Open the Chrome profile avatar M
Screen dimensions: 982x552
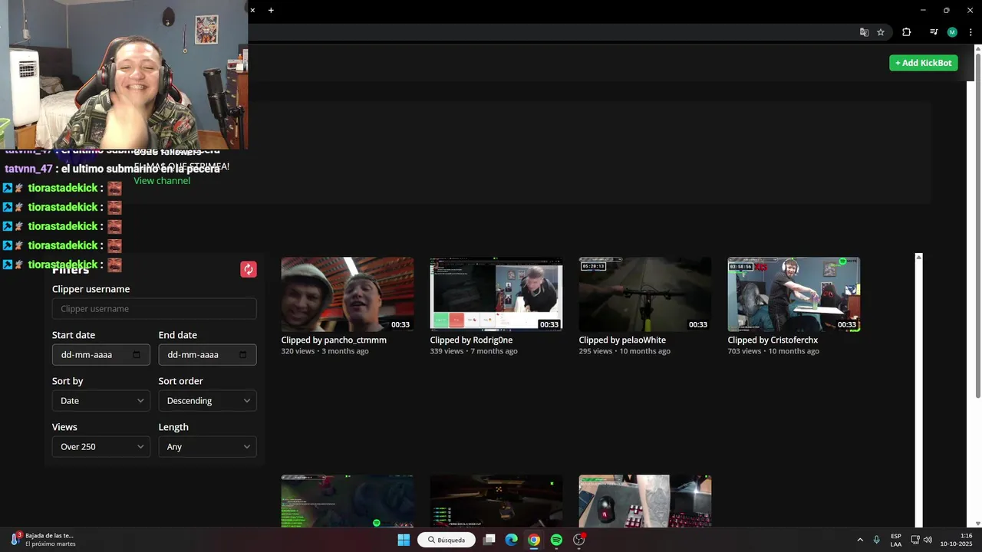(x=952, y=32)
